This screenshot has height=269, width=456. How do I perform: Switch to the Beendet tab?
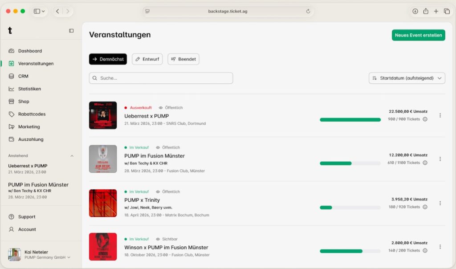point(183,59)
